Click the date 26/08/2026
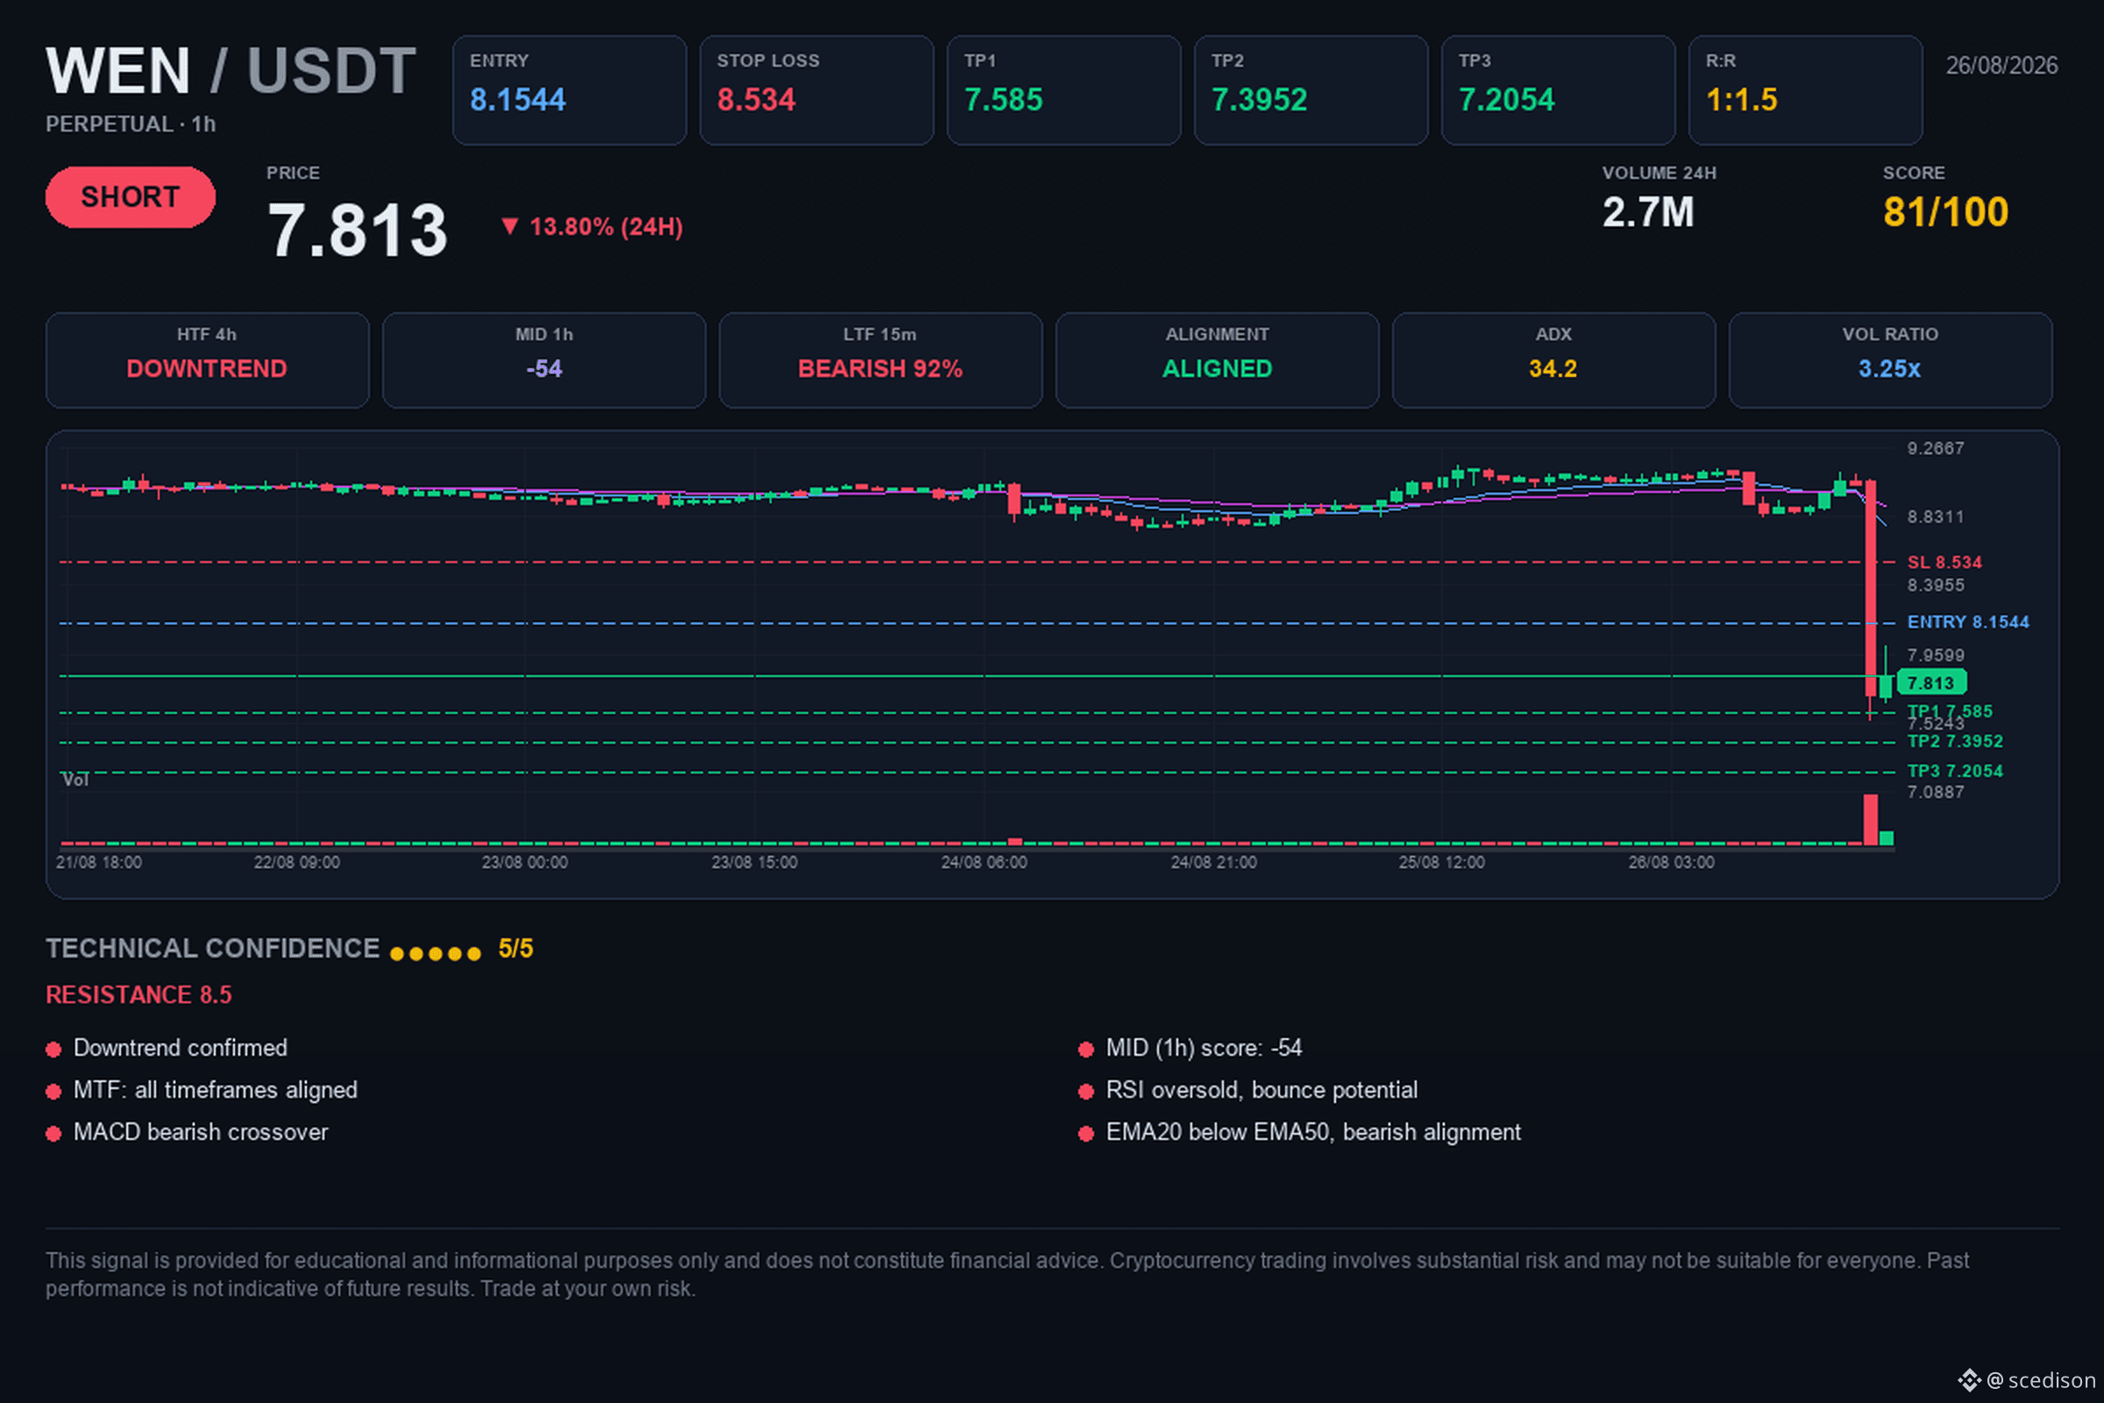 (x=2002, y=65)
